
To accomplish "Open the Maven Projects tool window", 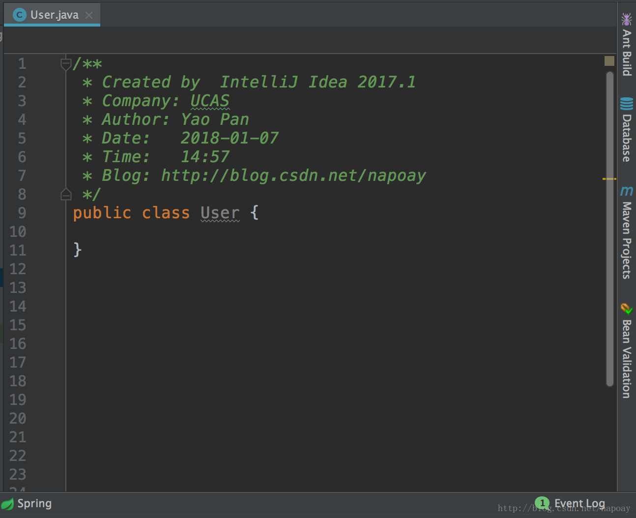I will [626, 232].
